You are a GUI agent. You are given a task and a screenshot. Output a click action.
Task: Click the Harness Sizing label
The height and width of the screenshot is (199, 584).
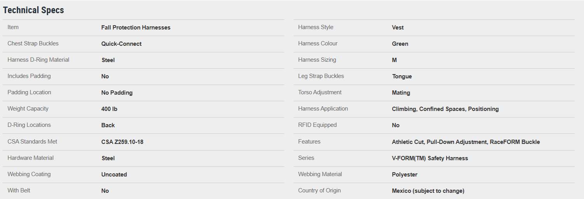pos(317,60)
